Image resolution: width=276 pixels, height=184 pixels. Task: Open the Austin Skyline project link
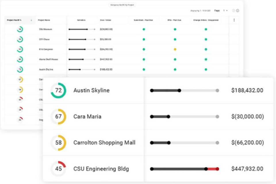(x=92, y=90)
